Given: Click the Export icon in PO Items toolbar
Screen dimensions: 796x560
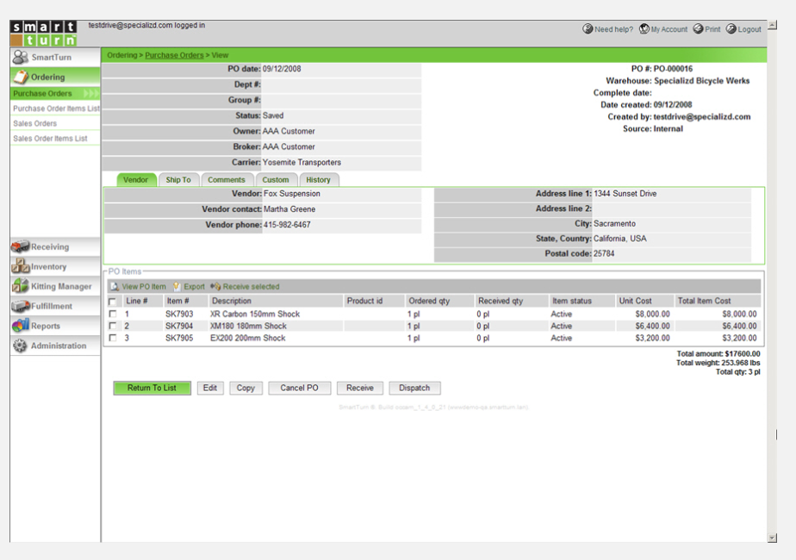Looking at the screenshot, I should 177,286.
